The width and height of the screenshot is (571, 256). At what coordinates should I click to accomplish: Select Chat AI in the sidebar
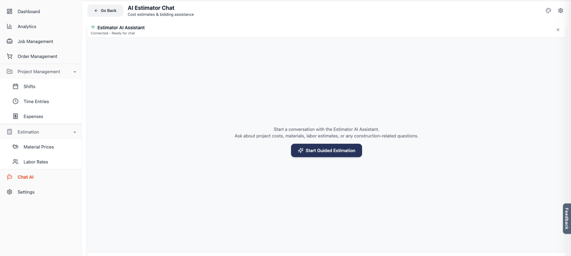(26, 177)
